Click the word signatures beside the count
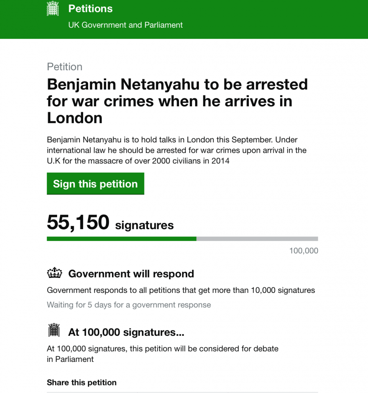The height and width of the screenshot is (393, 368). click(x=144, y=225)
